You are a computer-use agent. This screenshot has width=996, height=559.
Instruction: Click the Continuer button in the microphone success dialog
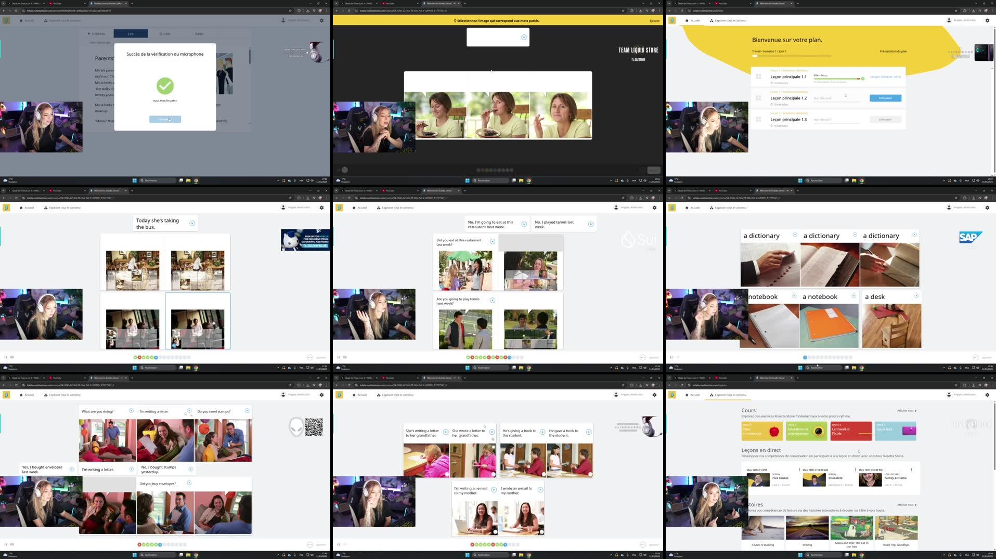click(165, 119)
